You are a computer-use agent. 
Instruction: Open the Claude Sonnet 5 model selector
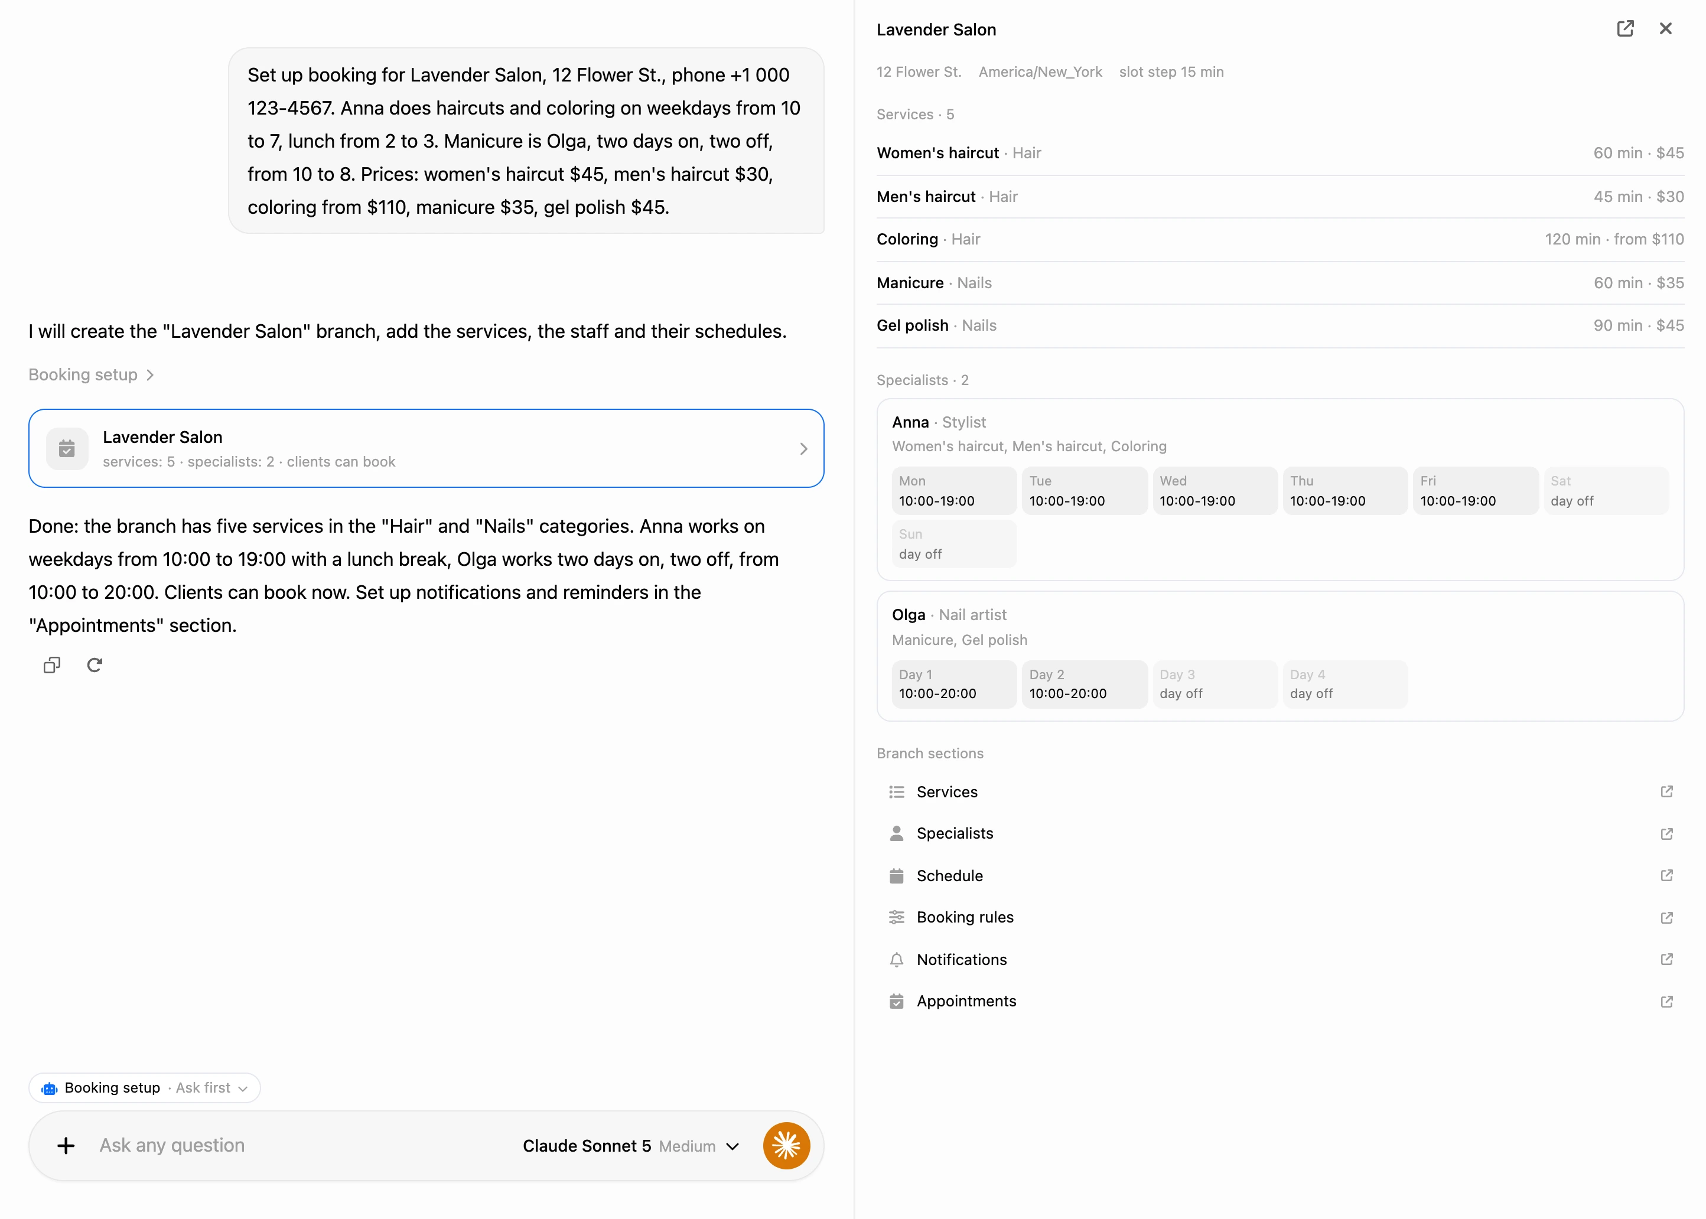[630, 1146]
